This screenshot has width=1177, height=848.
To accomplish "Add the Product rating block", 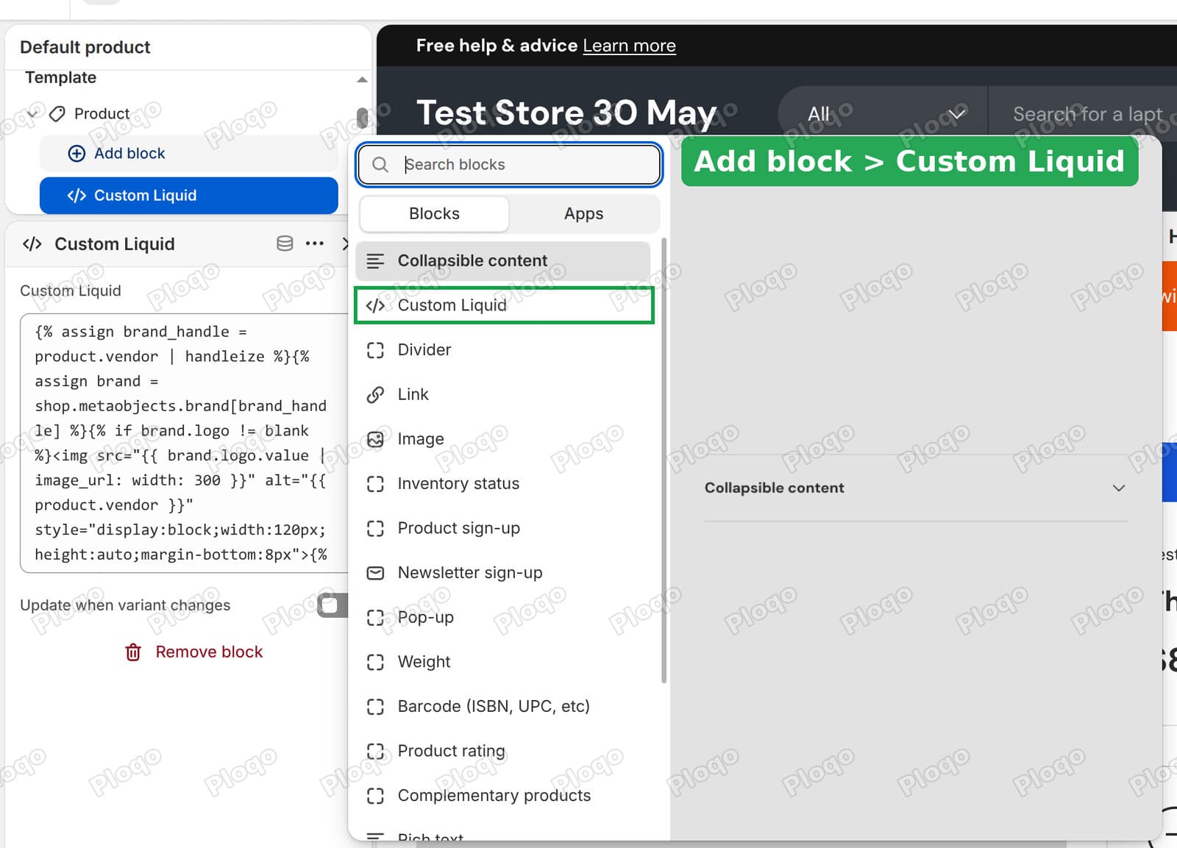I will pos(503,751).
